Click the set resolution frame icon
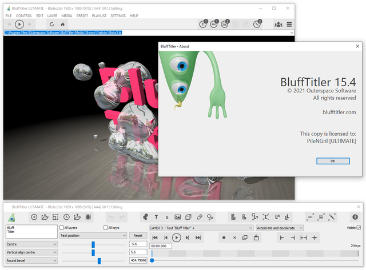 [55, 217]
